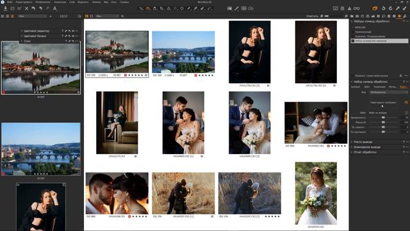Open the Файл menu

point(10,2)
